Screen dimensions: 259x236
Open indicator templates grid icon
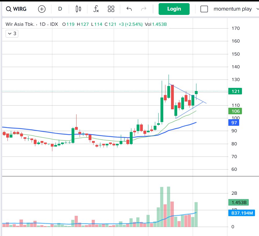coord(111,9)
